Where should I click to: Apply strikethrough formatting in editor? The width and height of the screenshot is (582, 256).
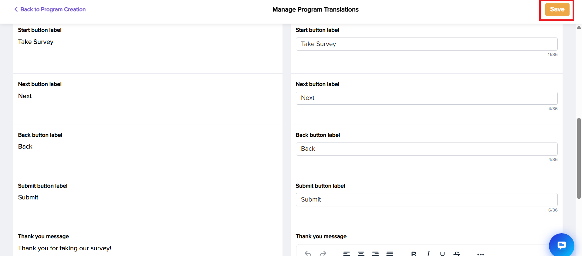(457, 254)
